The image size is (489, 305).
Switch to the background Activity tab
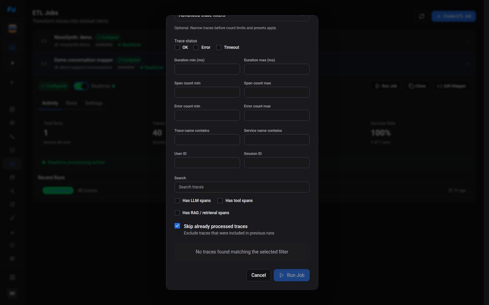click(x=50, y=103)
